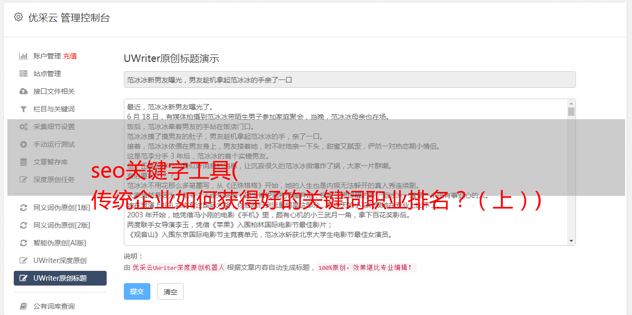Click the refresh icon beside 智能伪原创[AI版]

[23, 243]
